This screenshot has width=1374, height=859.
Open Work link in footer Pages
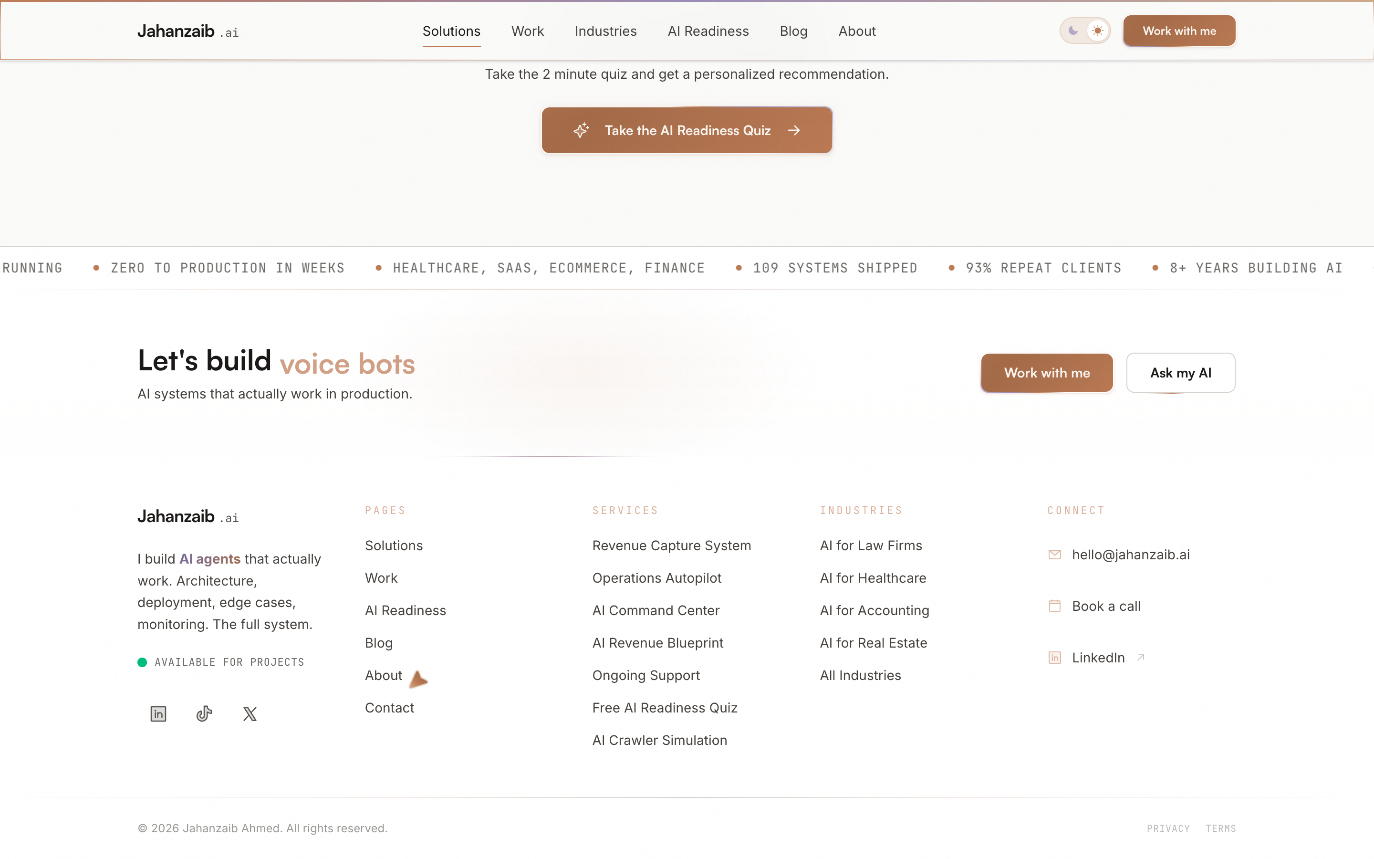click(381, 578)
